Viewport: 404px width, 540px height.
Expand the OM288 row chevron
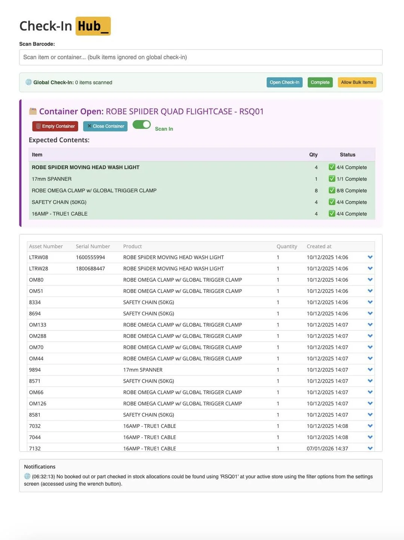[370, 336]
